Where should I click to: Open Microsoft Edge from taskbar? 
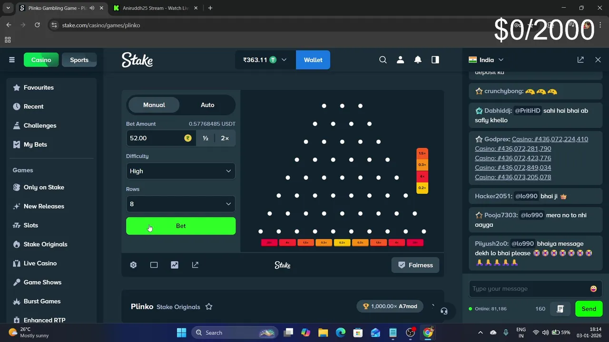click(341, 332)
